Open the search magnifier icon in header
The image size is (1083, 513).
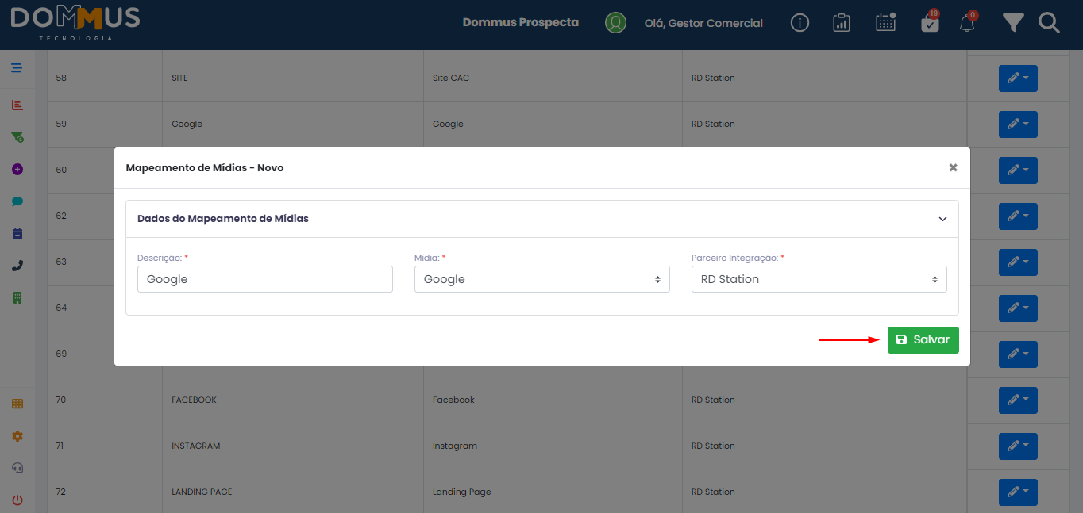1049,23
